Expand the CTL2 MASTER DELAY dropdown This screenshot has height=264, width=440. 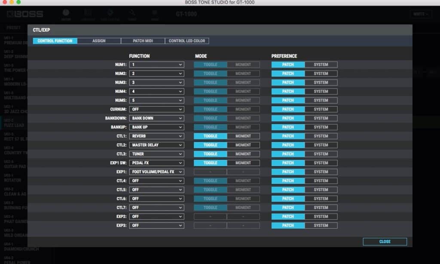(156, 145)
